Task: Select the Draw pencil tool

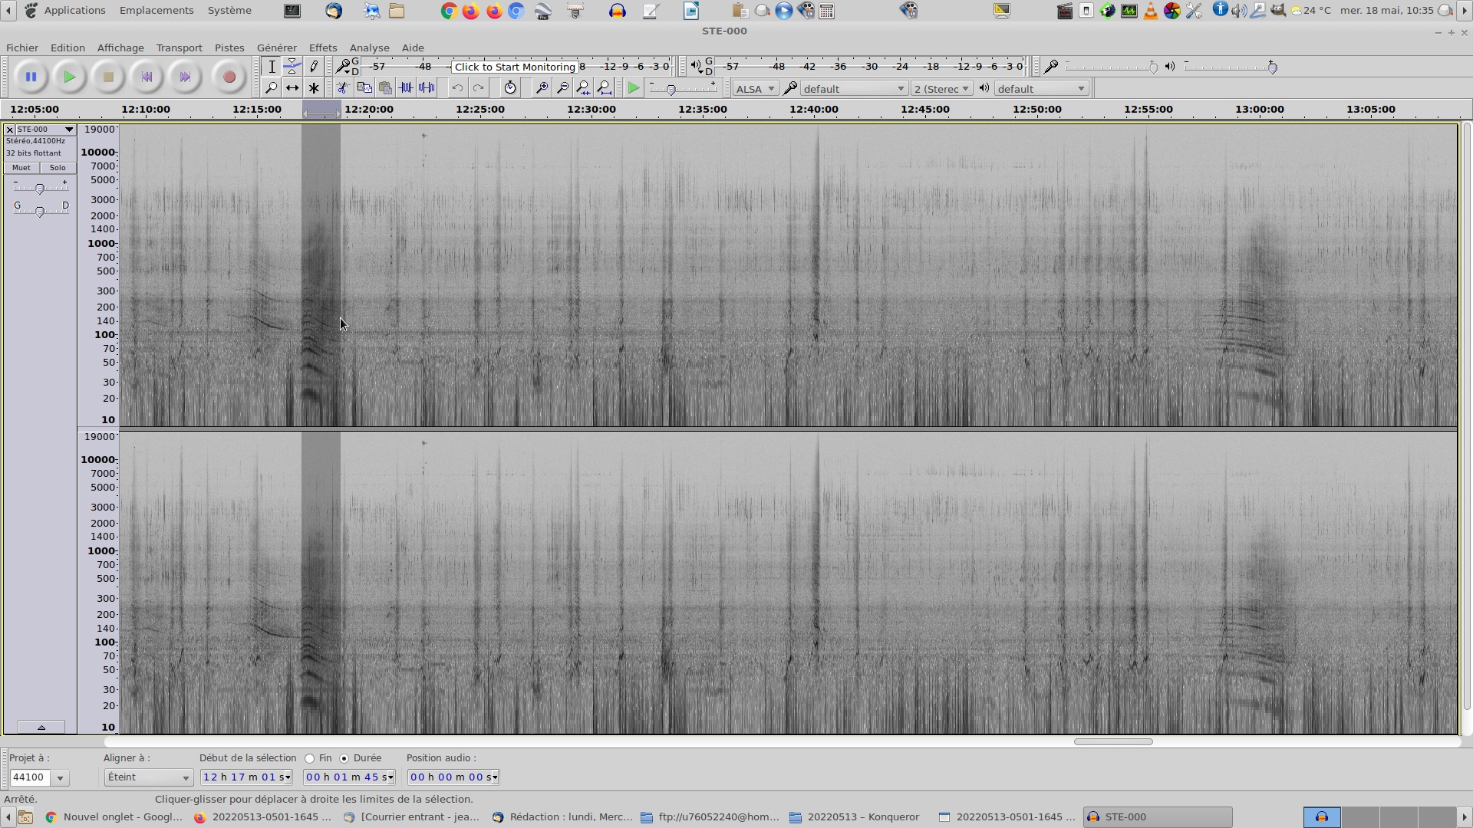Action: (314, 67)
